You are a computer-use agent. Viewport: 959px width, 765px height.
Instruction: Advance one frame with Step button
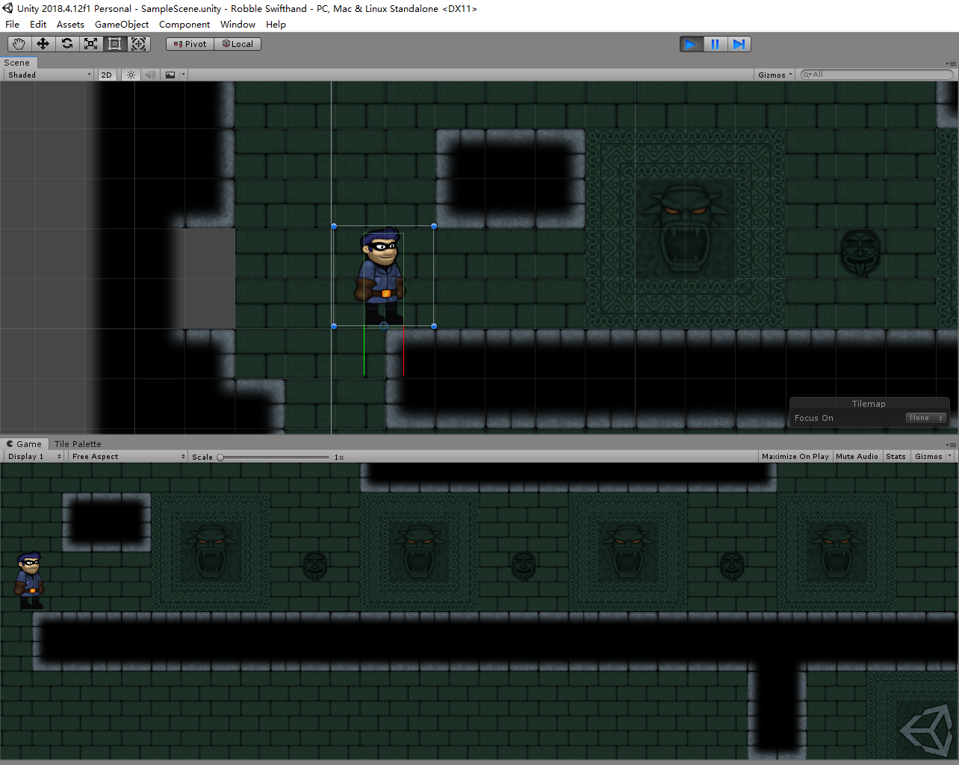click(739, 44)
